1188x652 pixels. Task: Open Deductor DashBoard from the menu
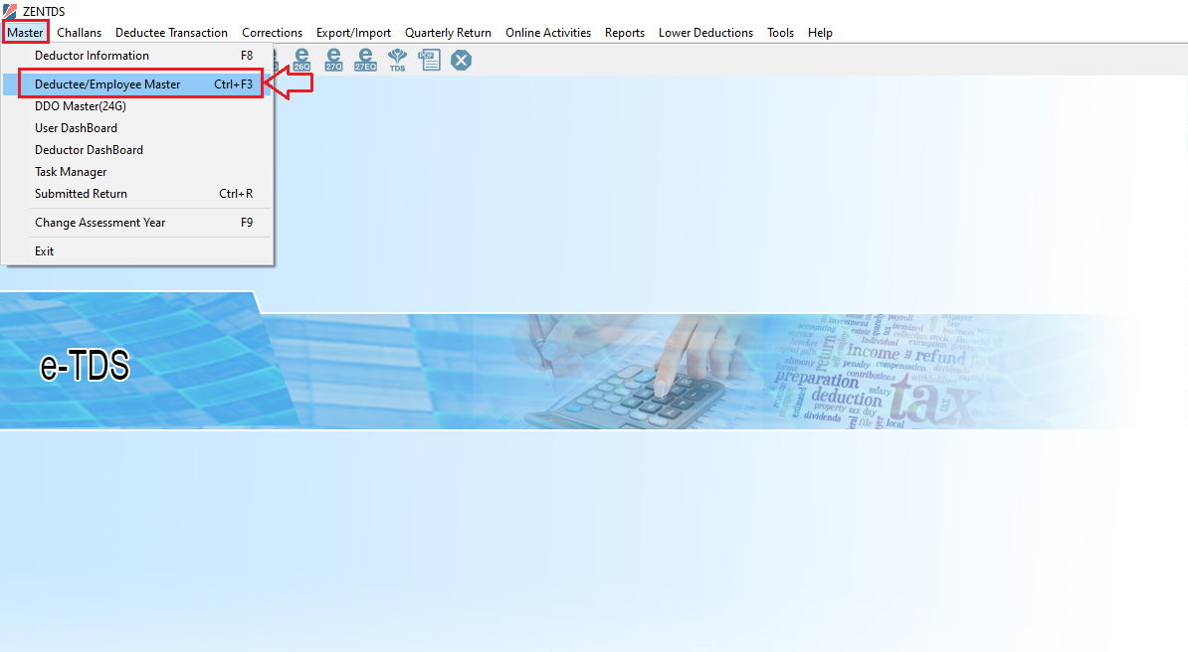pyautogui.click(x=137, y=150)
